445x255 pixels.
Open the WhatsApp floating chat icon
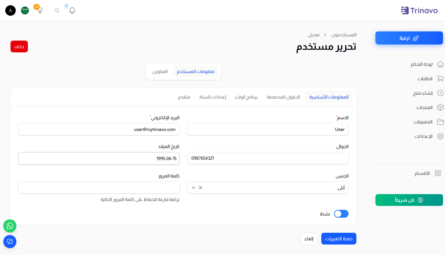click(x=10, y=226)
